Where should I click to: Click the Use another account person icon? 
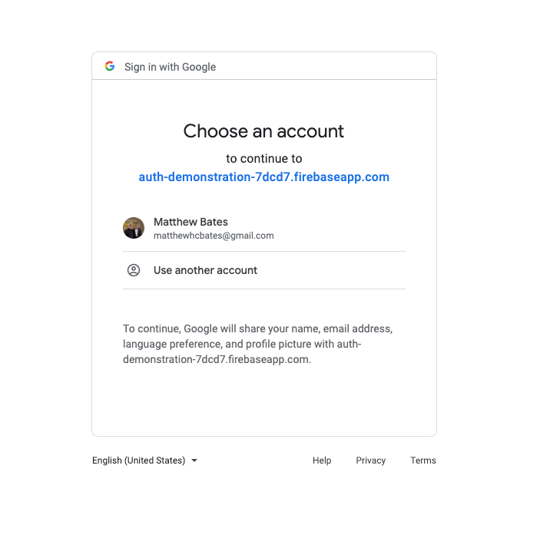tap(134, 270)
